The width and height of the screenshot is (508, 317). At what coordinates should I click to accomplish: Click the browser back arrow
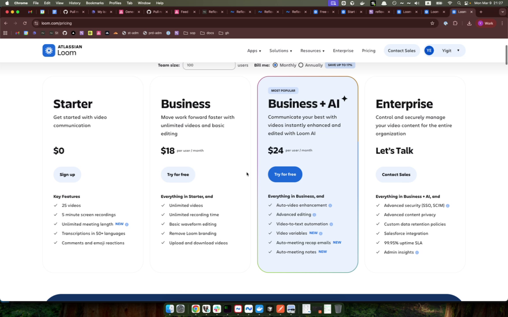tap(6, 23)
